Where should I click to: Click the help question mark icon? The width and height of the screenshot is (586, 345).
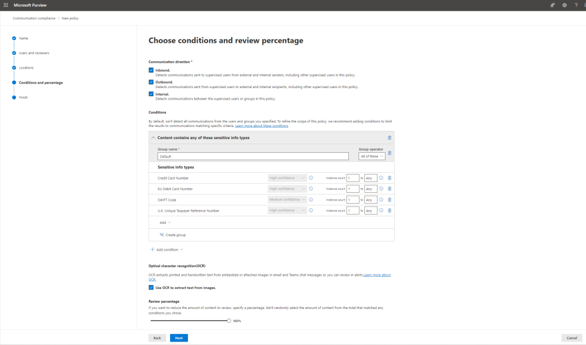[x=576, y=5]
